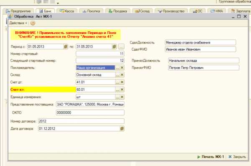Open calendar for Дата договора

122,128
